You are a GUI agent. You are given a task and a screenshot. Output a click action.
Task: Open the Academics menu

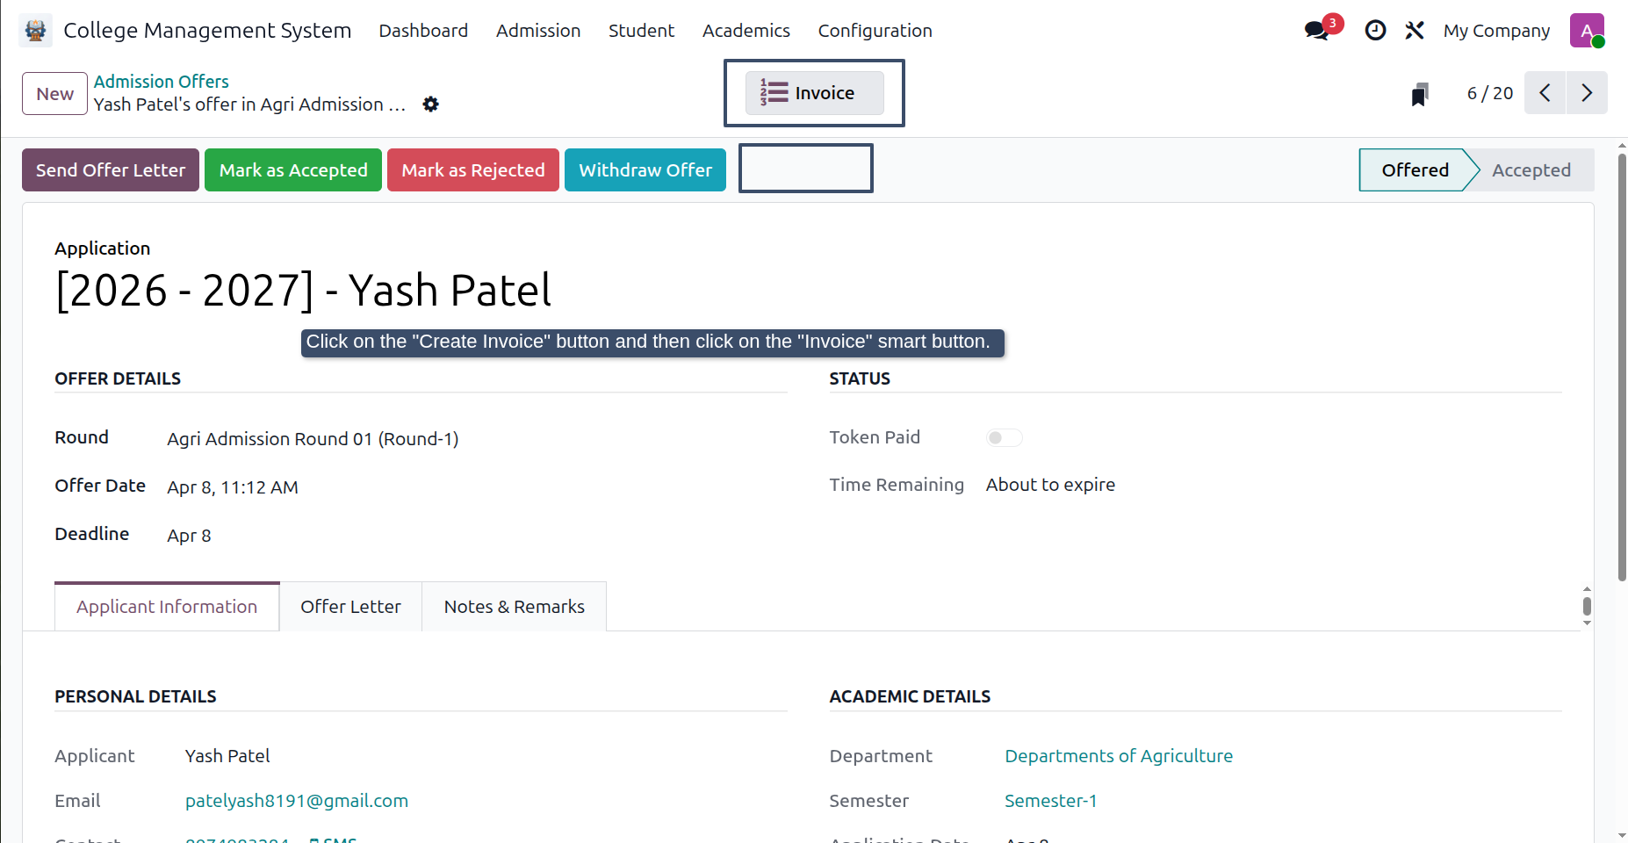(x=746, y=31)
